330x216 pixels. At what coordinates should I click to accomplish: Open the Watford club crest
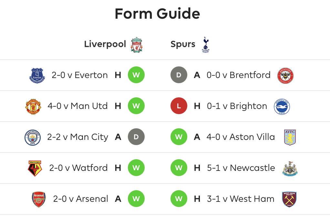[35, 168]
